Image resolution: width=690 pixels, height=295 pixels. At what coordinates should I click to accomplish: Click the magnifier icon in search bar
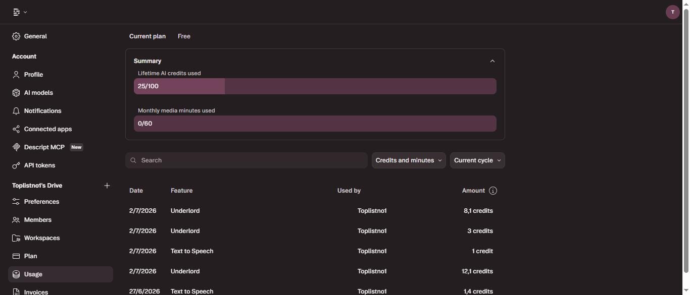(x=133, y=160)
